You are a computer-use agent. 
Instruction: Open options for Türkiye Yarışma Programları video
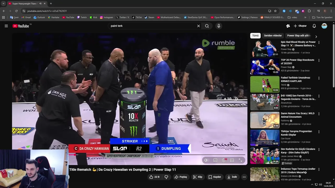tap(319, 132)
